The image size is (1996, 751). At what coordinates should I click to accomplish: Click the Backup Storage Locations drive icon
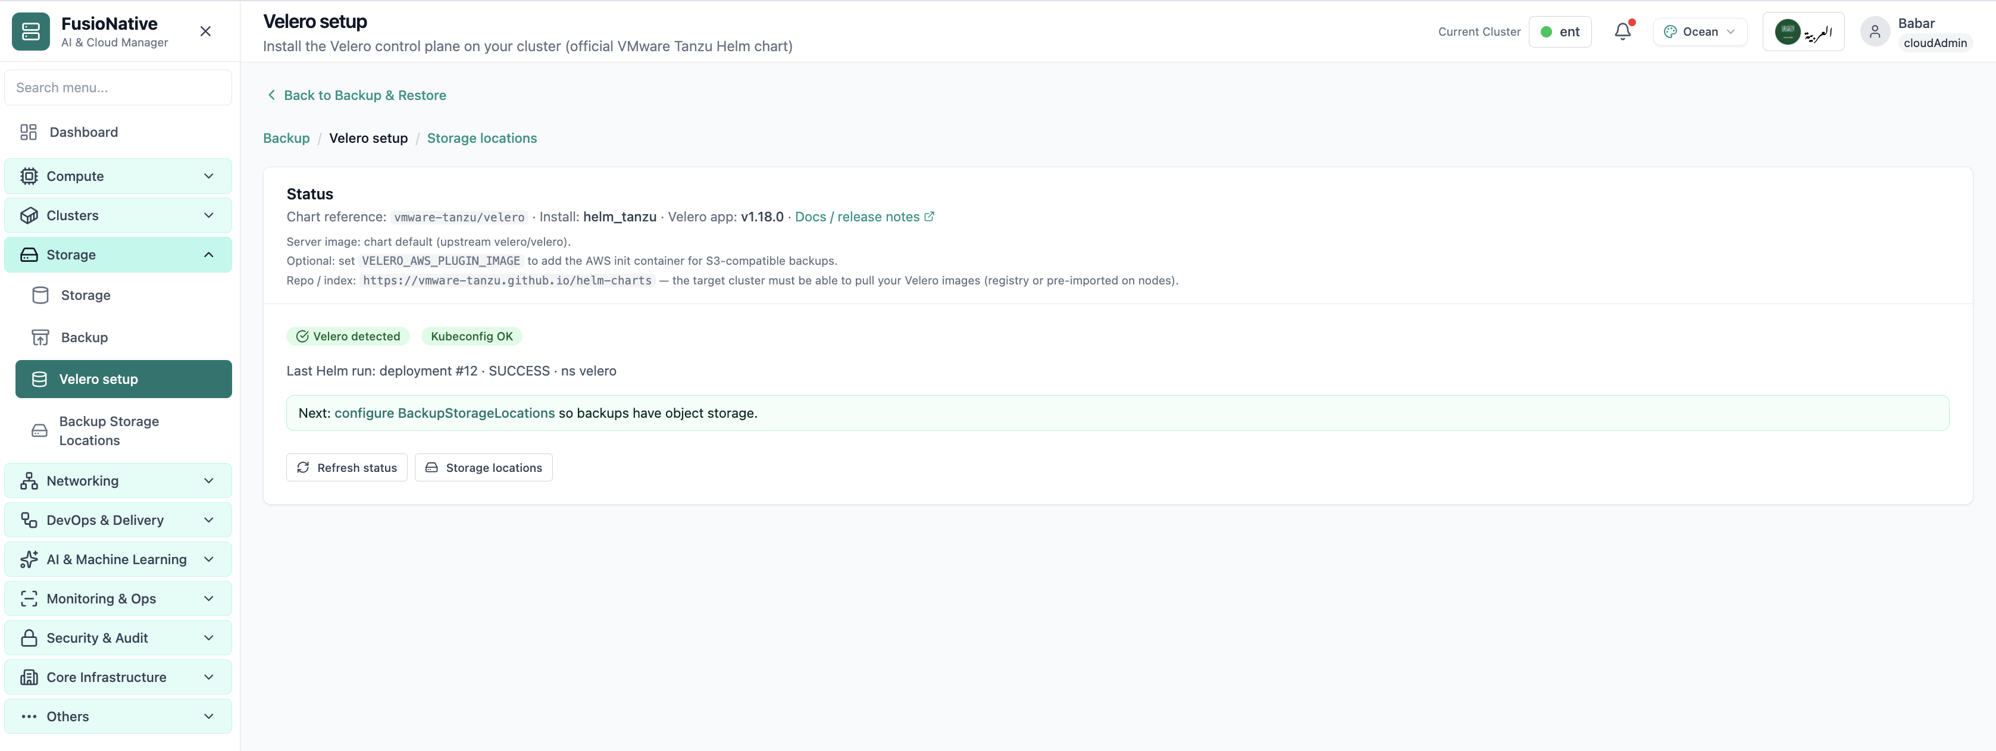pyautogui.click(x=39, y=431)
